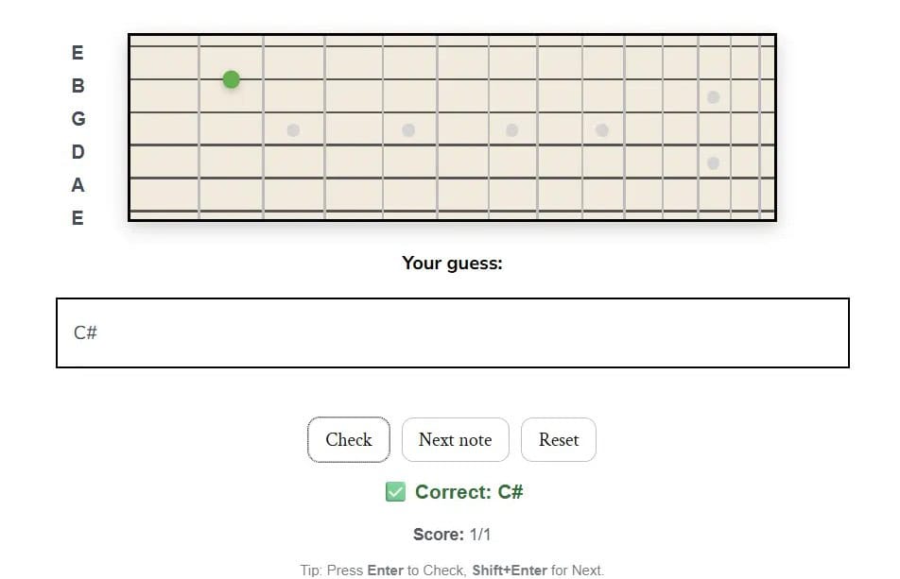Tap the ninth-fret inlay dot
900x579 pixels.
602,130
